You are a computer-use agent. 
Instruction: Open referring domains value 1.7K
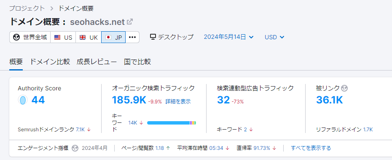[368, 130]
